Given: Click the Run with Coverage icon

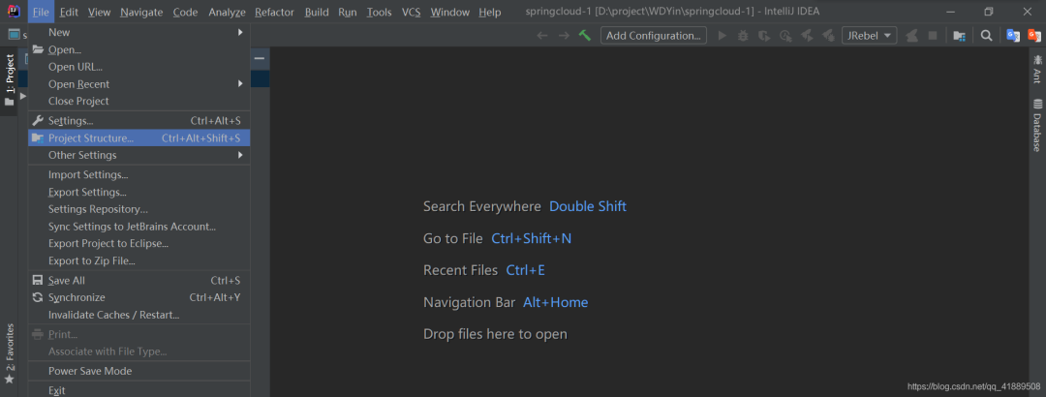Looking at the screenshot, I should (764, 36).
